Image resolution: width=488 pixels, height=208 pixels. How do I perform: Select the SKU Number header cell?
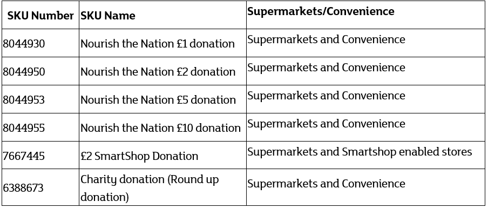pos(40,15)
